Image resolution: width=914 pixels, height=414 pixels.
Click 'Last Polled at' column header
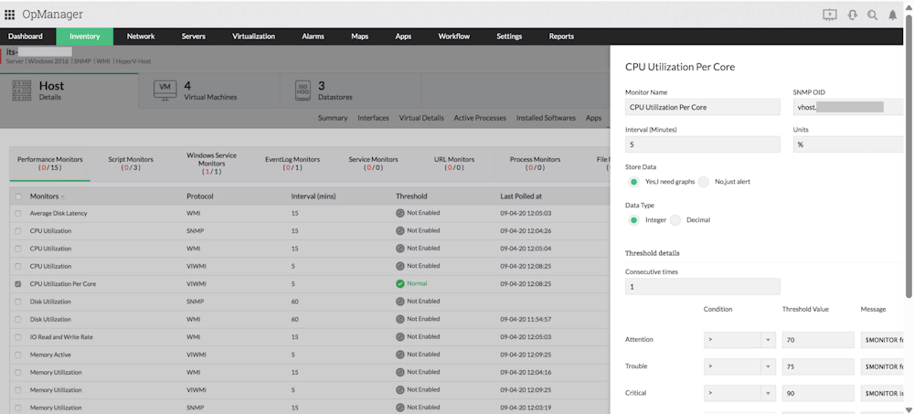point(521,196)
